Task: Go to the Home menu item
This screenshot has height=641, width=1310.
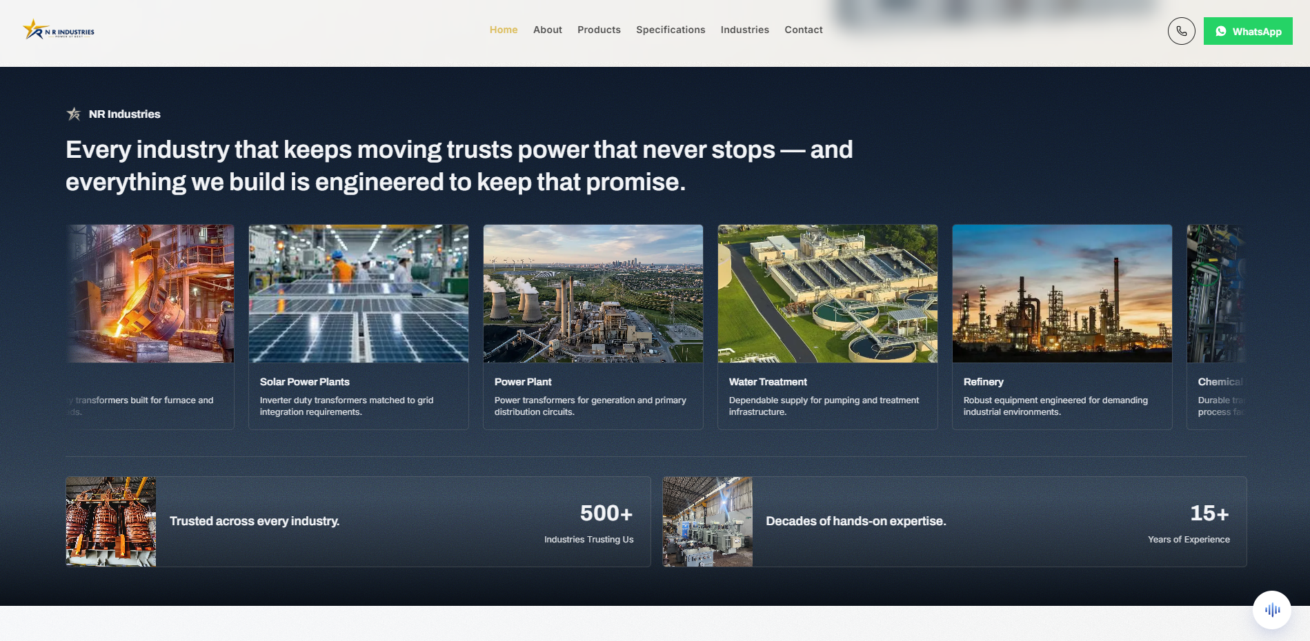Action: (x=504, y=30)
